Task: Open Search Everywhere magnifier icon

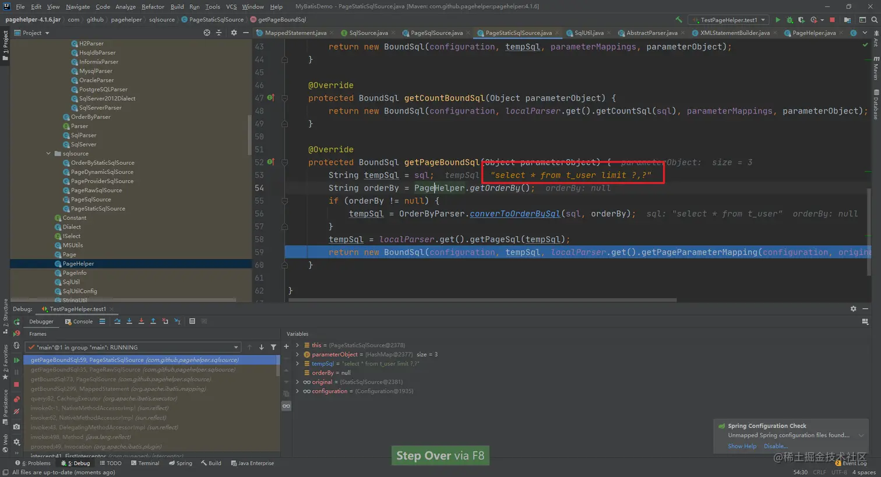Action: (x=875, y=20)
